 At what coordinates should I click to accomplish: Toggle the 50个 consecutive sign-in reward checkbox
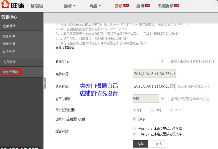[134, 119]
